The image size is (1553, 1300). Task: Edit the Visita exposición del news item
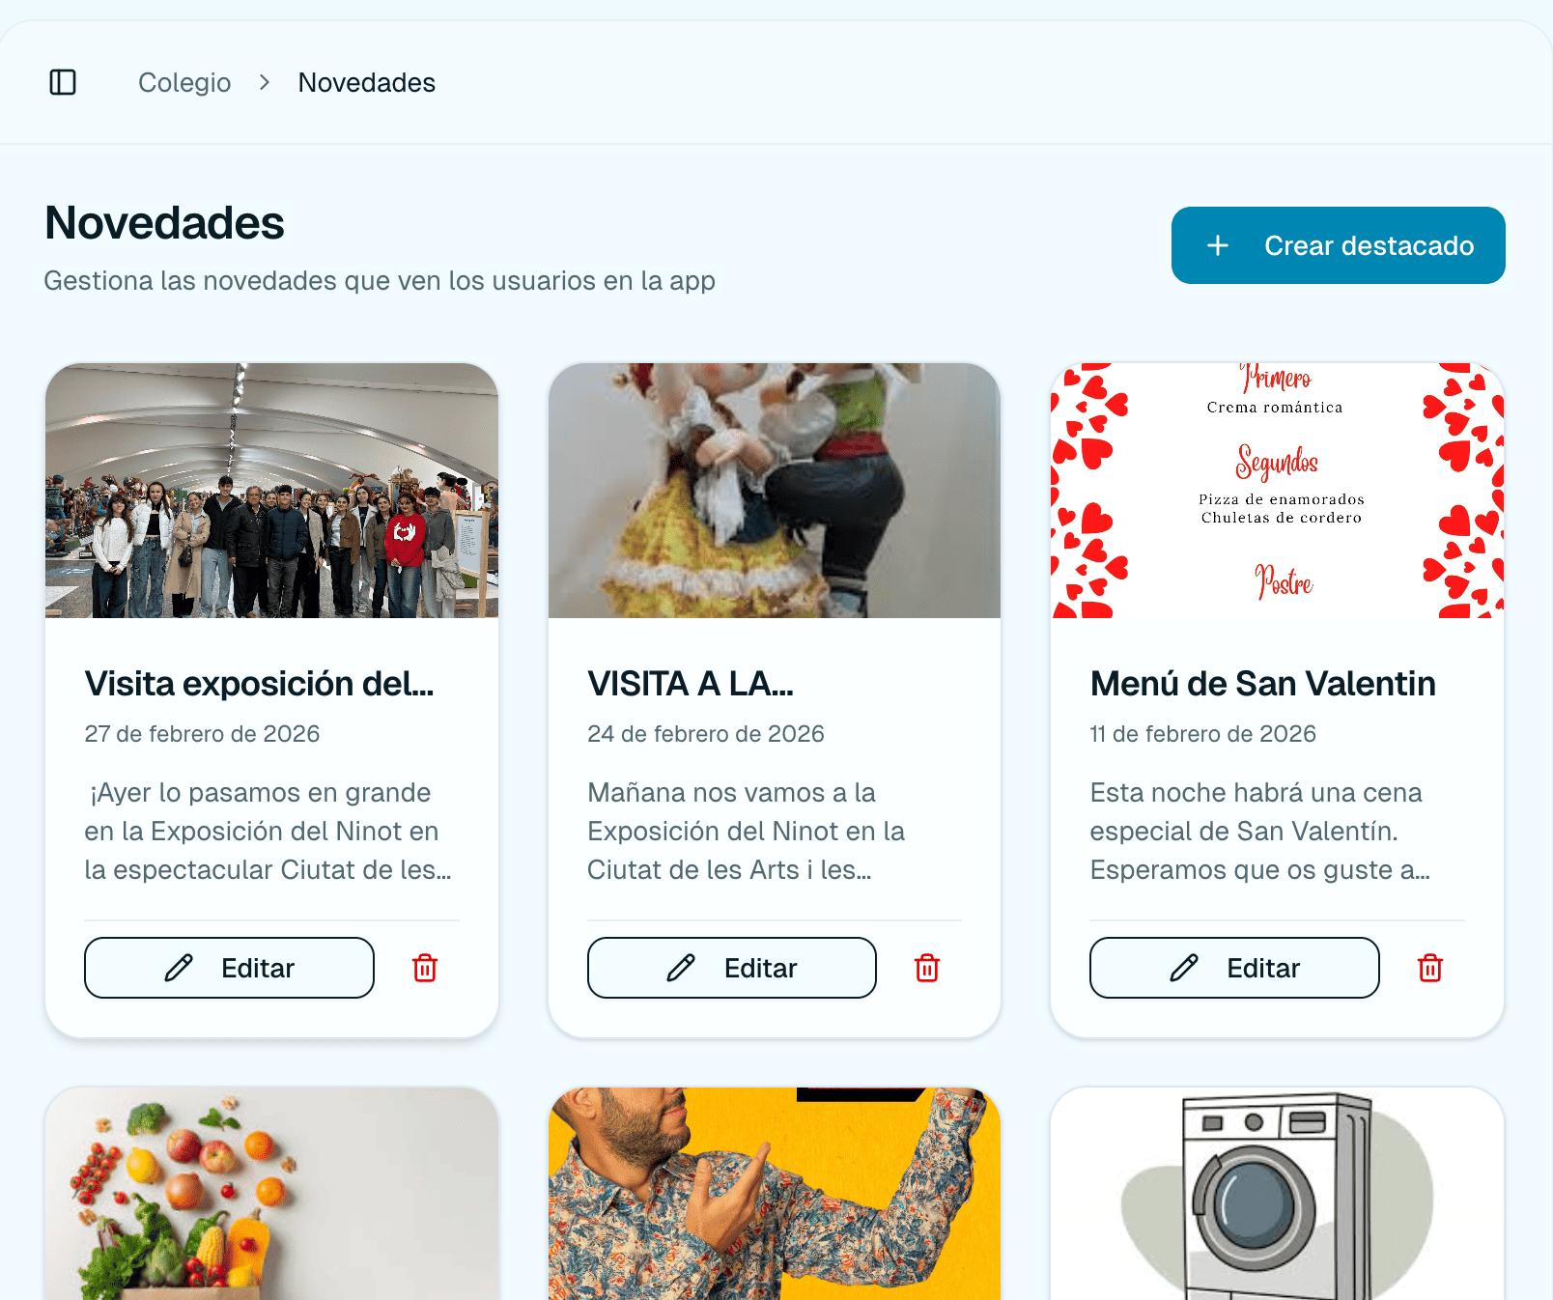click(229, 968)
